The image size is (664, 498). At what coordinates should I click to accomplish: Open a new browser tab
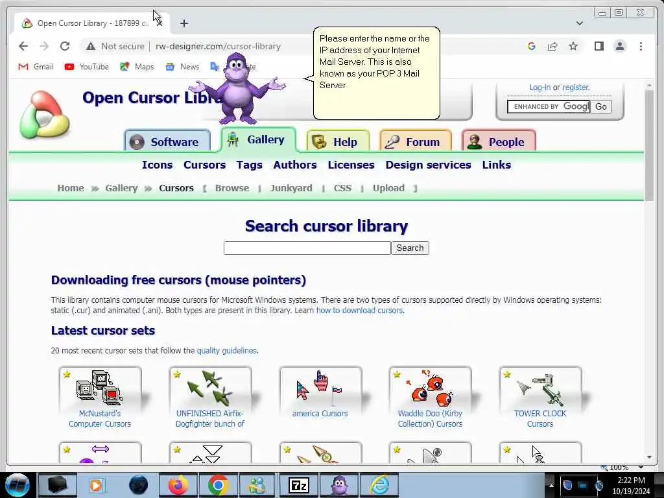[184, 23]
